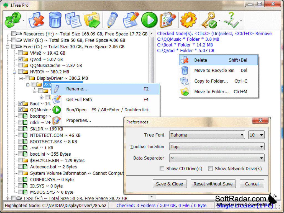Image resolution: width=284 pixels, height=213 pixels.
Task: Click the license key toolbar icon
Action: [209, 20]
